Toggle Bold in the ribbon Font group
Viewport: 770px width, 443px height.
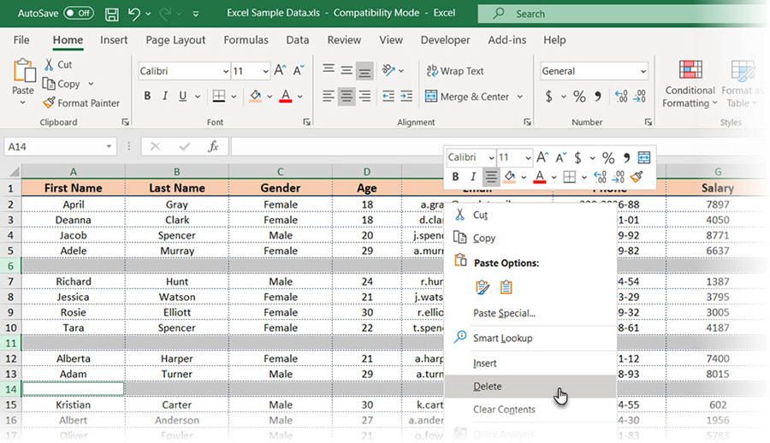point(147,97)
